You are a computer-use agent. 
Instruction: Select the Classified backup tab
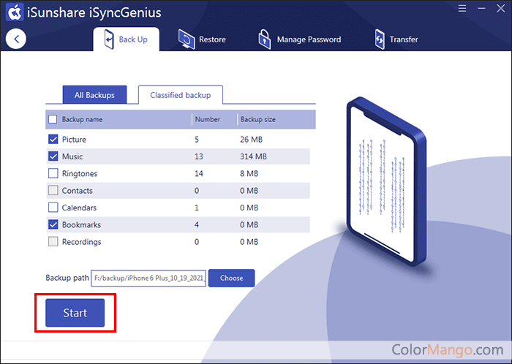click(180, 95)
